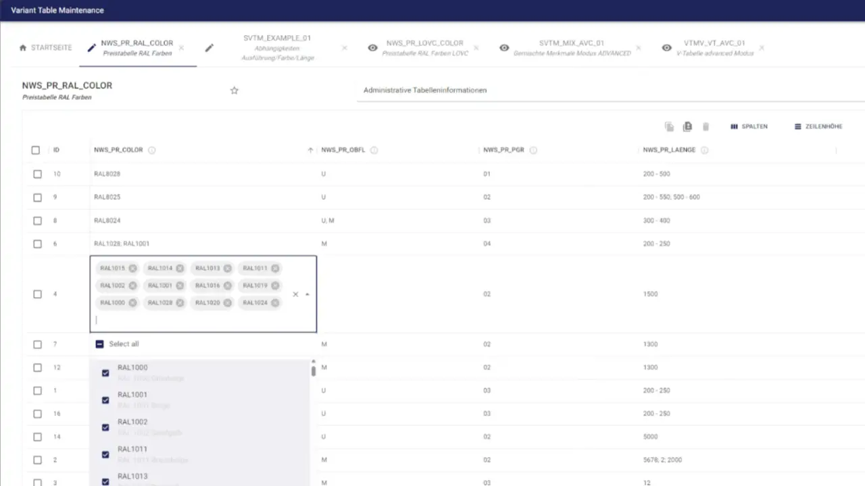
Task: Click the eye icon on NWS_PR_LOVC_COLOR tab
Action: [x=372, y=48]
